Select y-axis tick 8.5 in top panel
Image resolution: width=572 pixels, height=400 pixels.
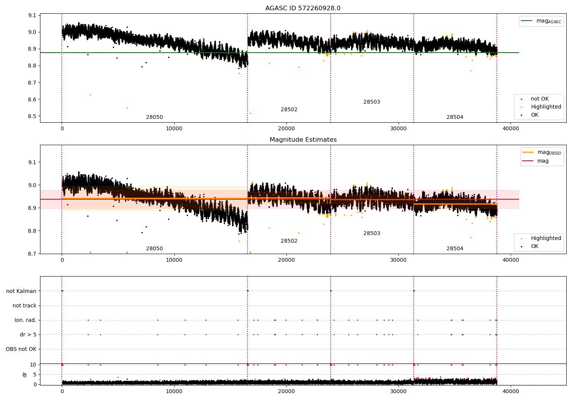pyautogui.click(x=32, y=116)
